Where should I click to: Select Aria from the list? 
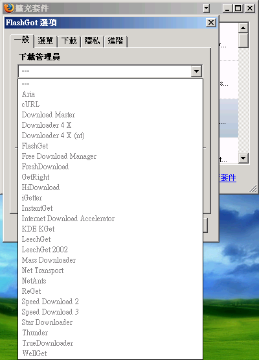(x=110, y=94)
